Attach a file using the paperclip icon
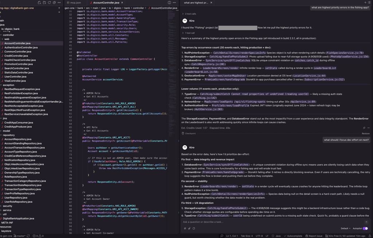 [189, 228]
